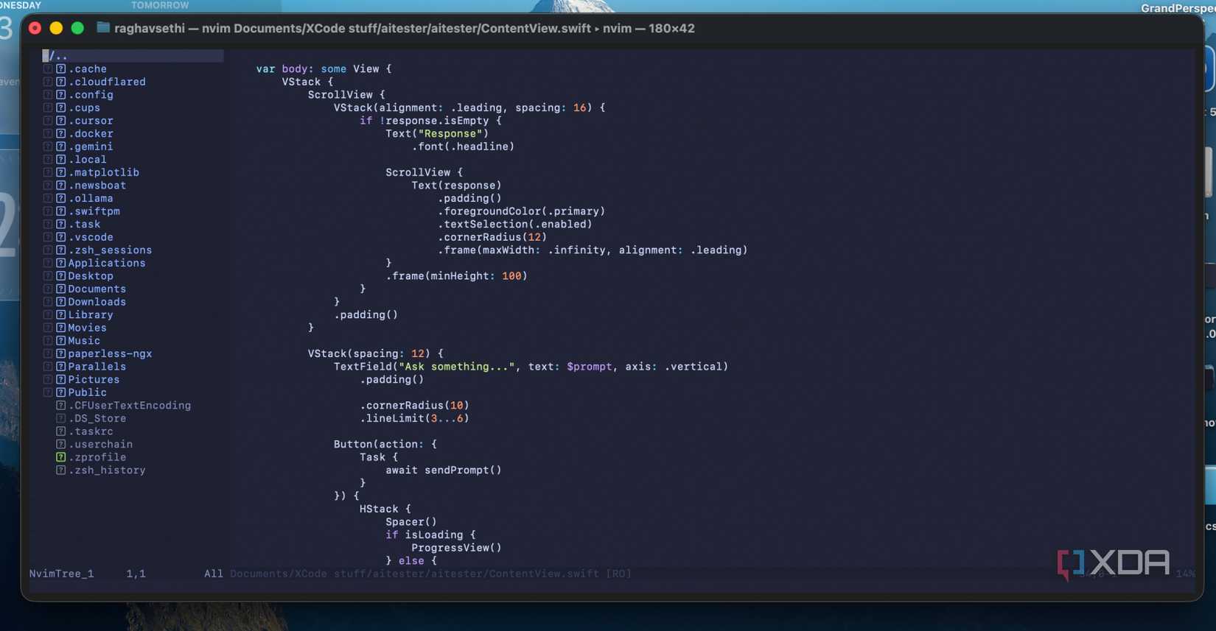The width and height of the screenshot is (1216, 631).
Task: Click the 'VStack(spacing: 12) {' line
Action: 376,353
